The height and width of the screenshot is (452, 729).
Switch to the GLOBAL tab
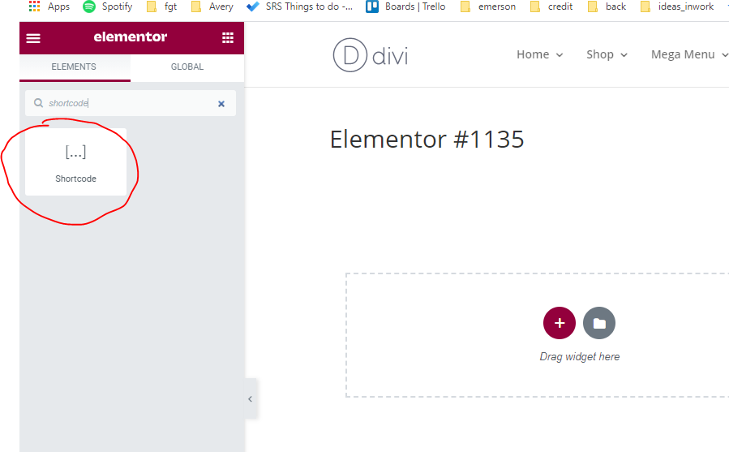tap(187, 67)
